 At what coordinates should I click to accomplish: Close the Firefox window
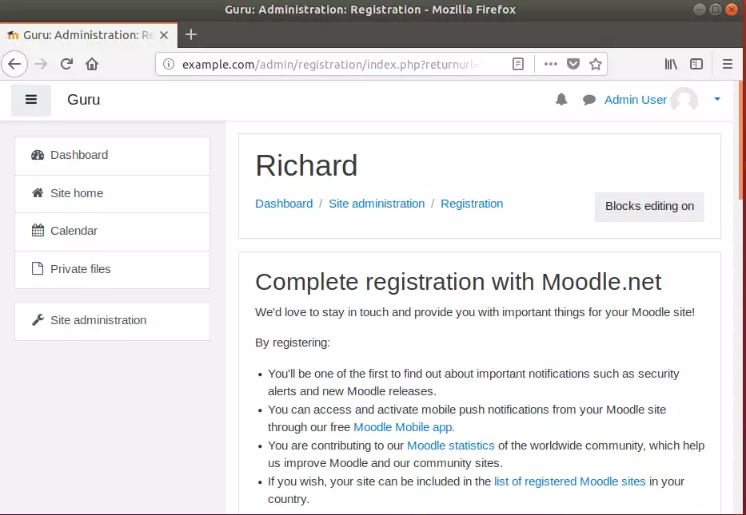(732, 9)
